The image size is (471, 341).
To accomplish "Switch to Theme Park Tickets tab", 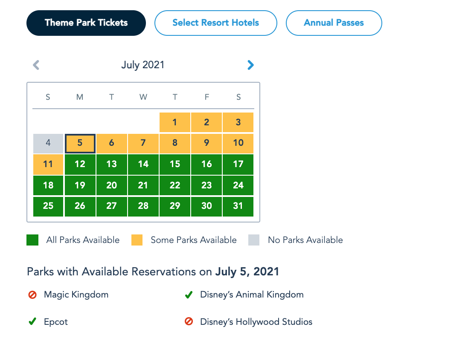I will click(x=86, y=23).
